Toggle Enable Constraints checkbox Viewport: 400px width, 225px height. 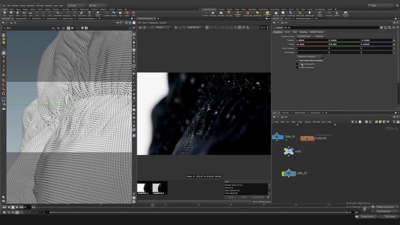(x=297, y=67)
